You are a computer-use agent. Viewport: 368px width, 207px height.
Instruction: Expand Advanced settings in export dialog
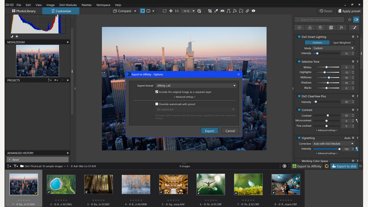point(185,97)
